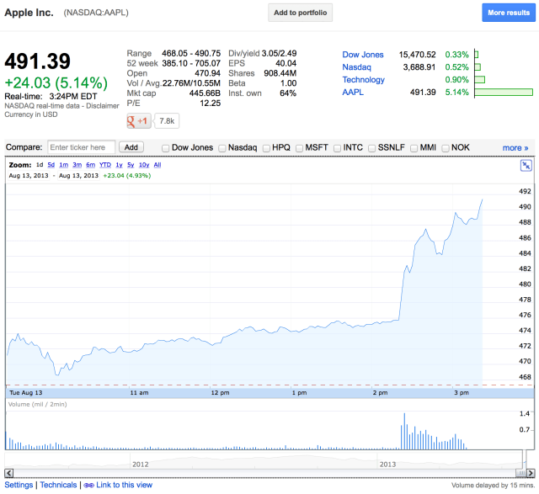539x494 pixels.
Task: Toggle the MMI comparison checkbox
Action: [414, 148]
